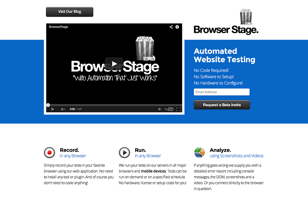Click the BrowserStage video title
This screenshot has height=201, width=308.
pyautogui.click(x=58, y=27)
